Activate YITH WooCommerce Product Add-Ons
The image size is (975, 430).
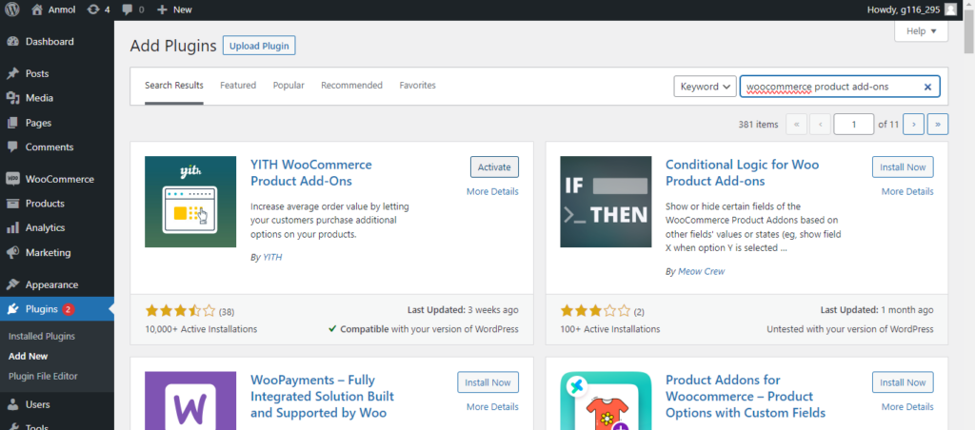coord(494,167)
